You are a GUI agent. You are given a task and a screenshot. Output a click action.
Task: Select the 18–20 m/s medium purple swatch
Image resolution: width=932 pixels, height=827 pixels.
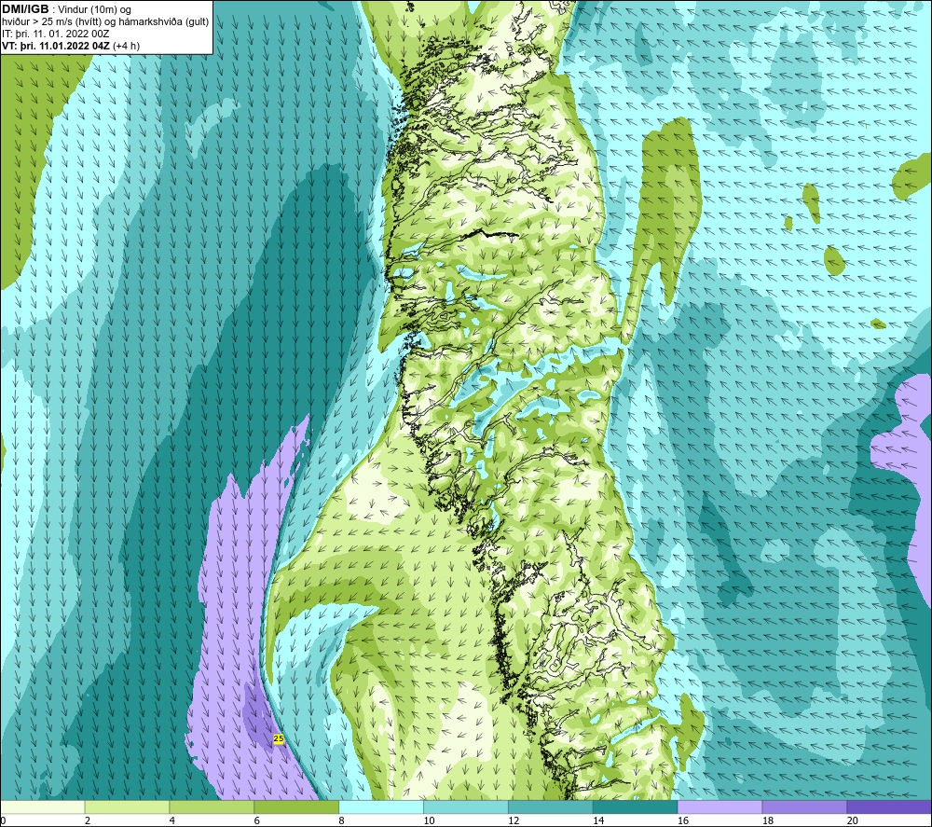805,807
